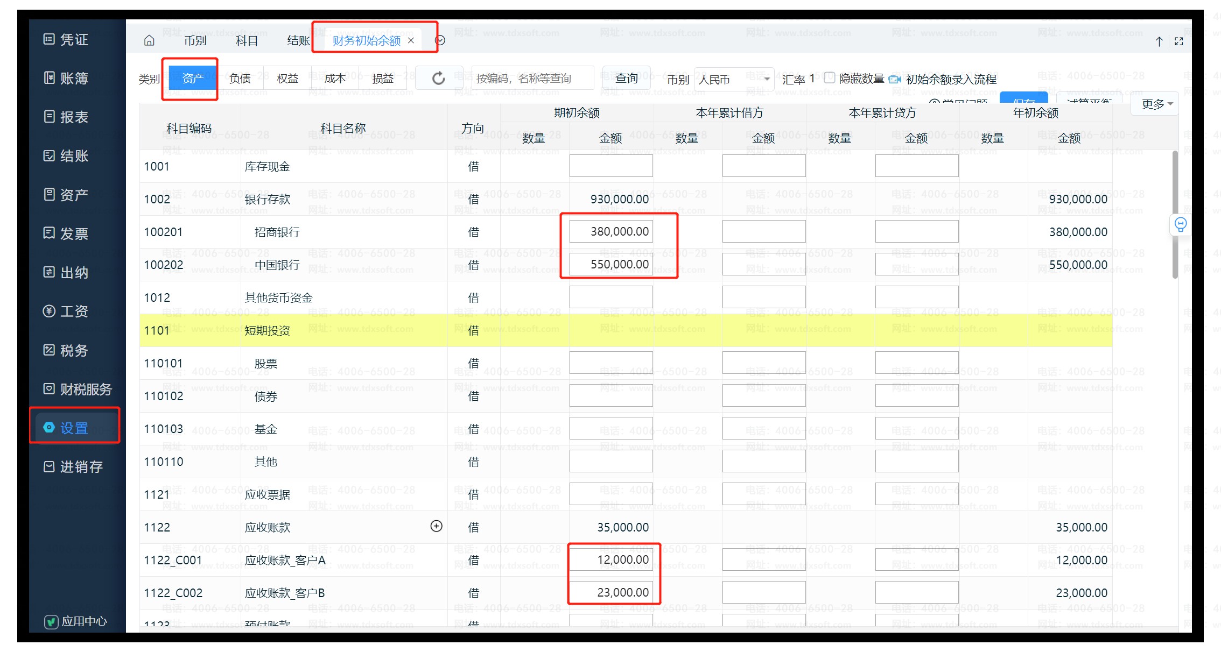Go to the home icon tab

pos(149,41)
